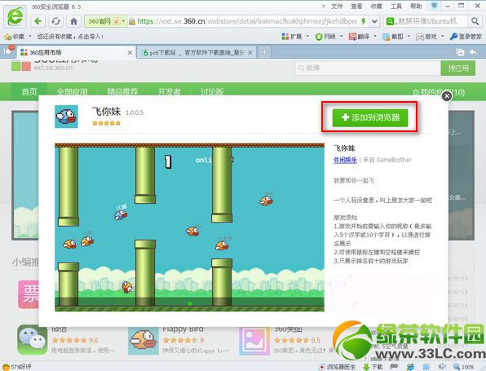
Task: Open the 翻译 translate tool icon
Action: click(352, 37)
